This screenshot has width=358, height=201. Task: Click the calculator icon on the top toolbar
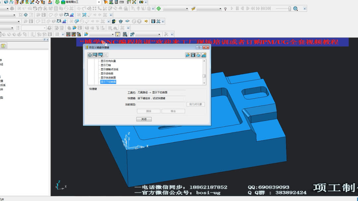(x=116, y=2)
